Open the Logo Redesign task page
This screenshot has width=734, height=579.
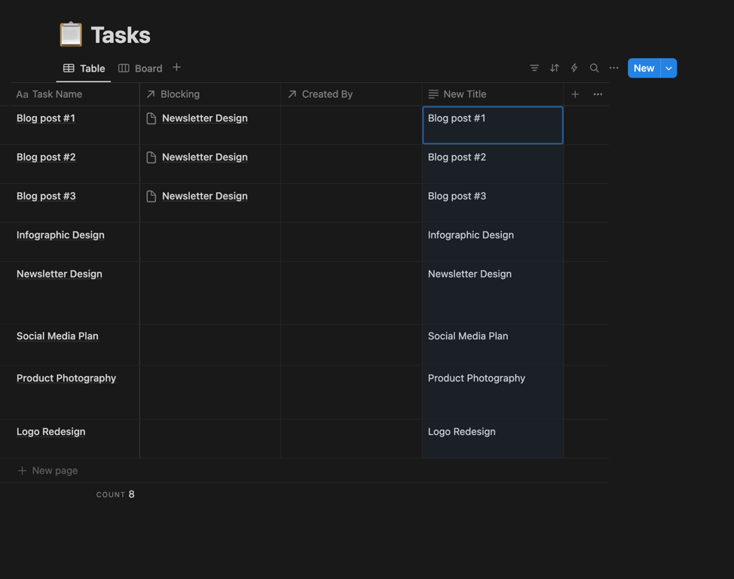50,432
